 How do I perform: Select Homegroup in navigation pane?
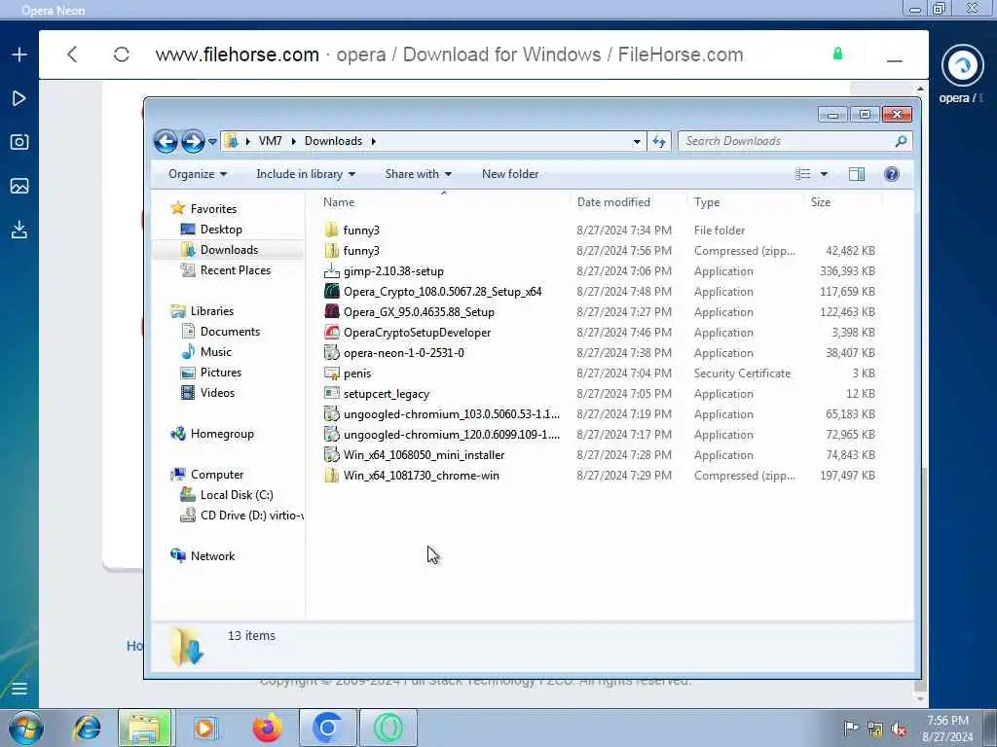(x=222, y=434)
